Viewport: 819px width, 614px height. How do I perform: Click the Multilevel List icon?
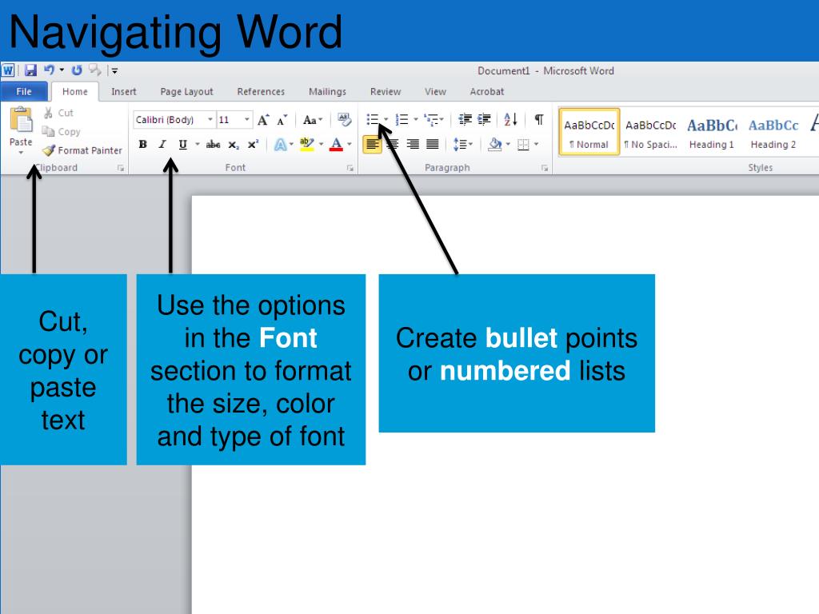tap(431, 120)
